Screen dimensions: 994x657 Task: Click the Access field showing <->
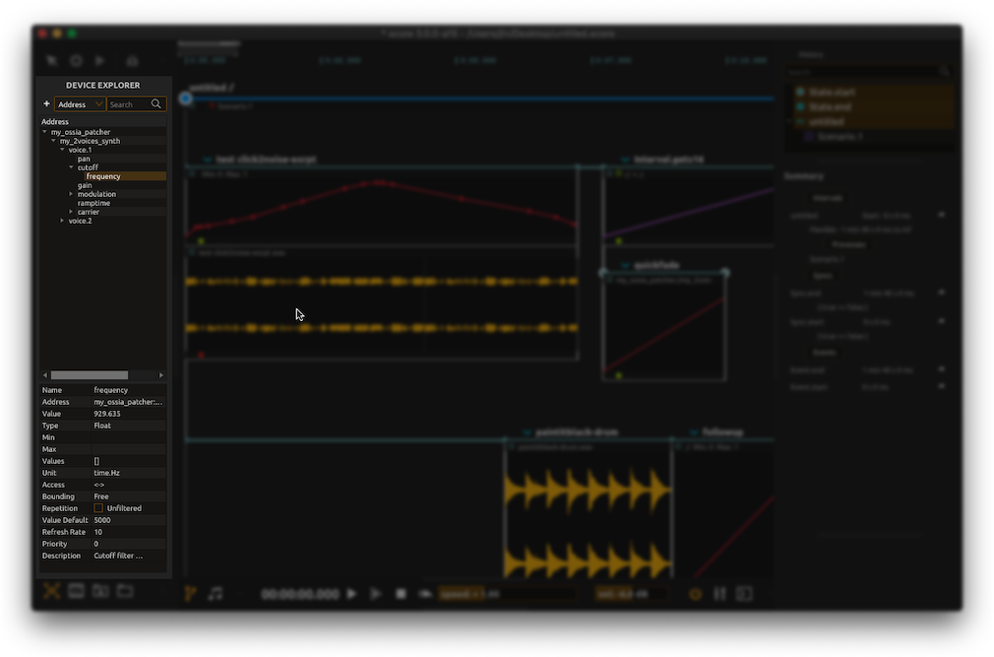click(129, 485)
